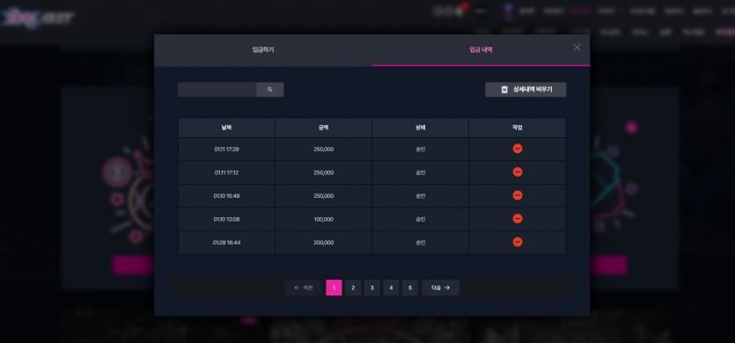
Task: Remove the 01.11 17:29 deposit record
Action: tap(518, 149)
